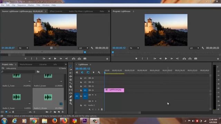Toggle nest sequence insert mode in timeline
The image size is (221, 124).
(x=77, y=72)
